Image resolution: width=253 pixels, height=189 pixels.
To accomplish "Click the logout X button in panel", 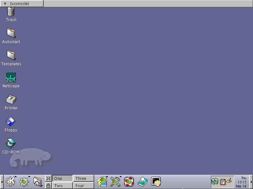I will pos(48,178).
